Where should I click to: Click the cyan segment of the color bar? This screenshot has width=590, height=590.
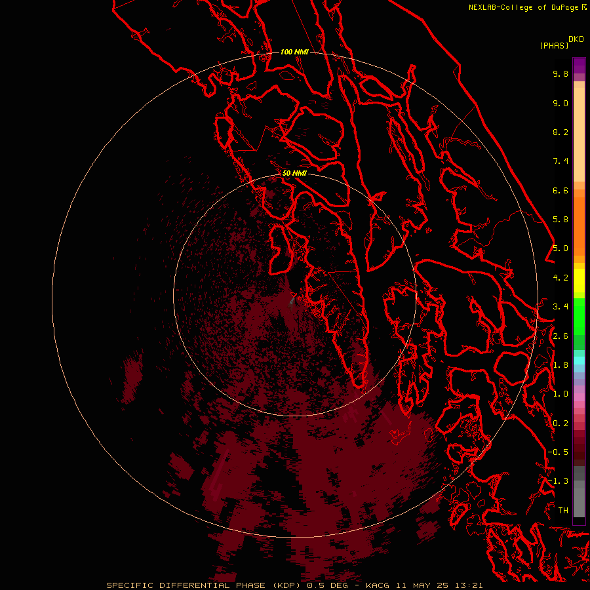(579, 360)
